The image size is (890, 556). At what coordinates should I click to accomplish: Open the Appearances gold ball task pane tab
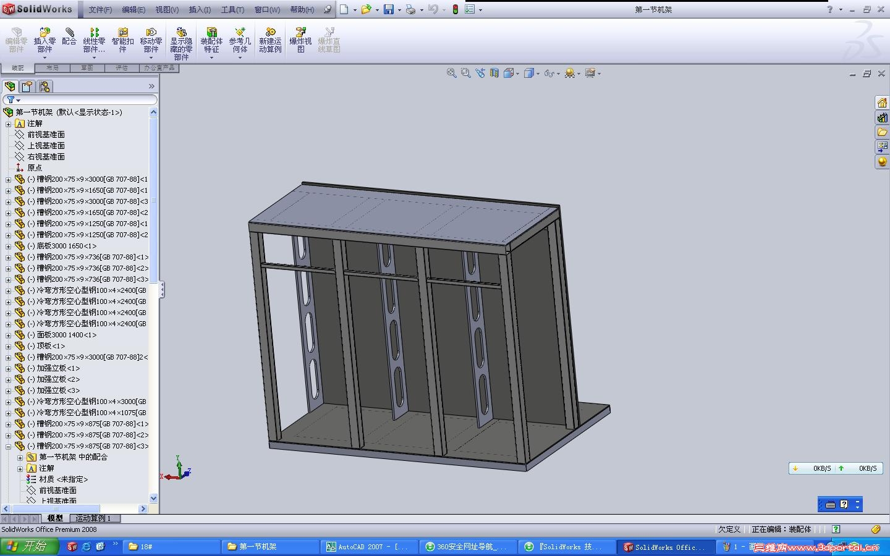[x=882, y=162]
